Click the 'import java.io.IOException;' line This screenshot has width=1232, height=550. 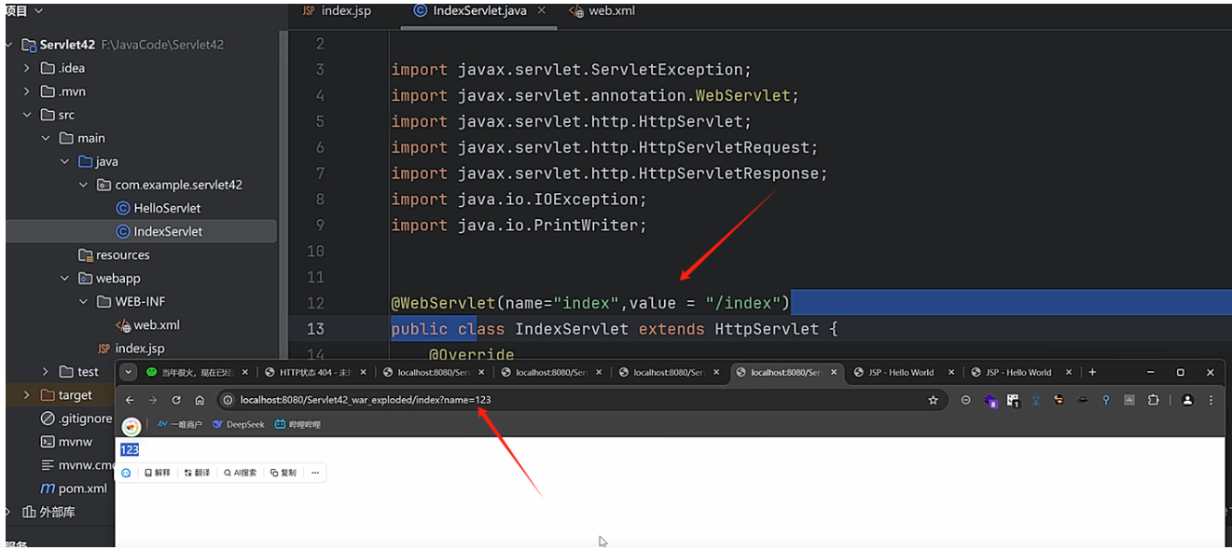519,199
